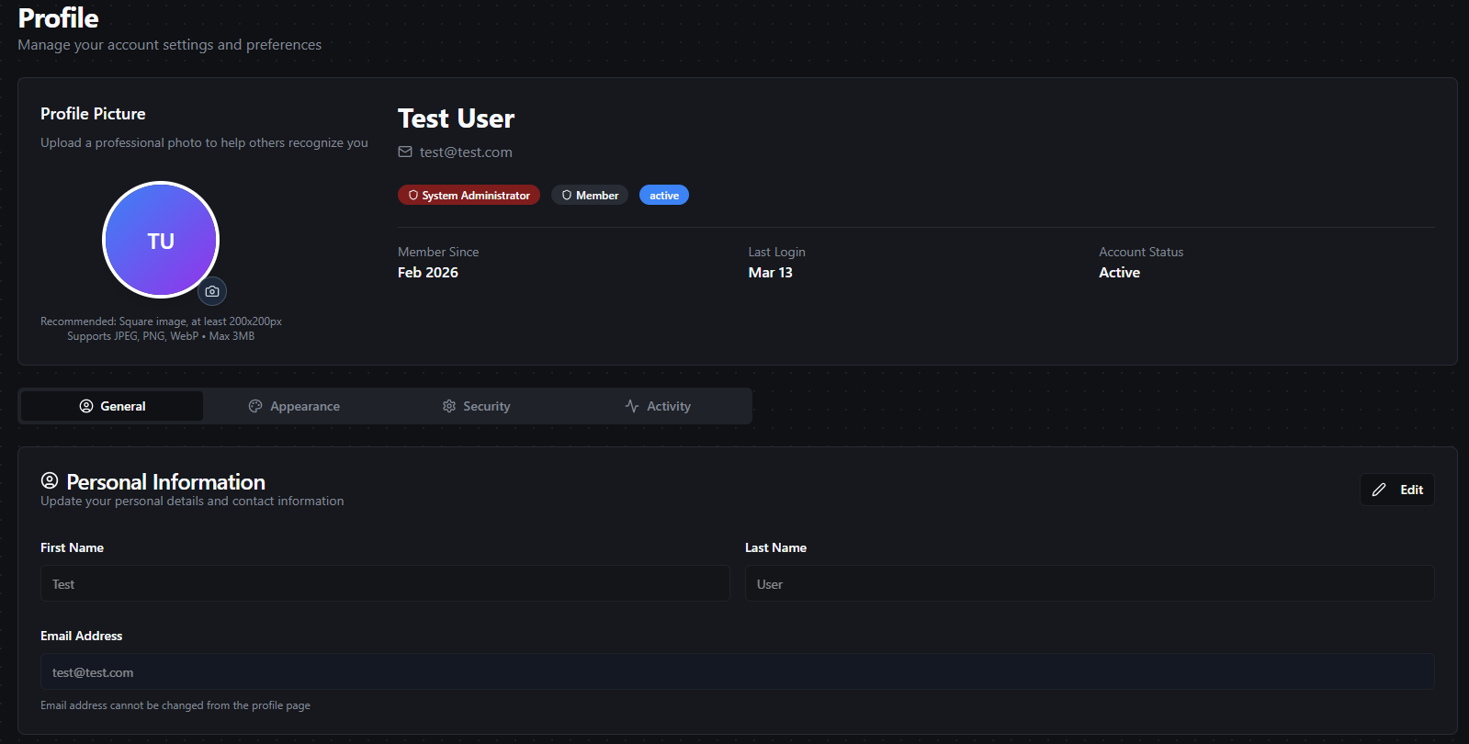Switch to the Appearance tab

pos(294,406)
